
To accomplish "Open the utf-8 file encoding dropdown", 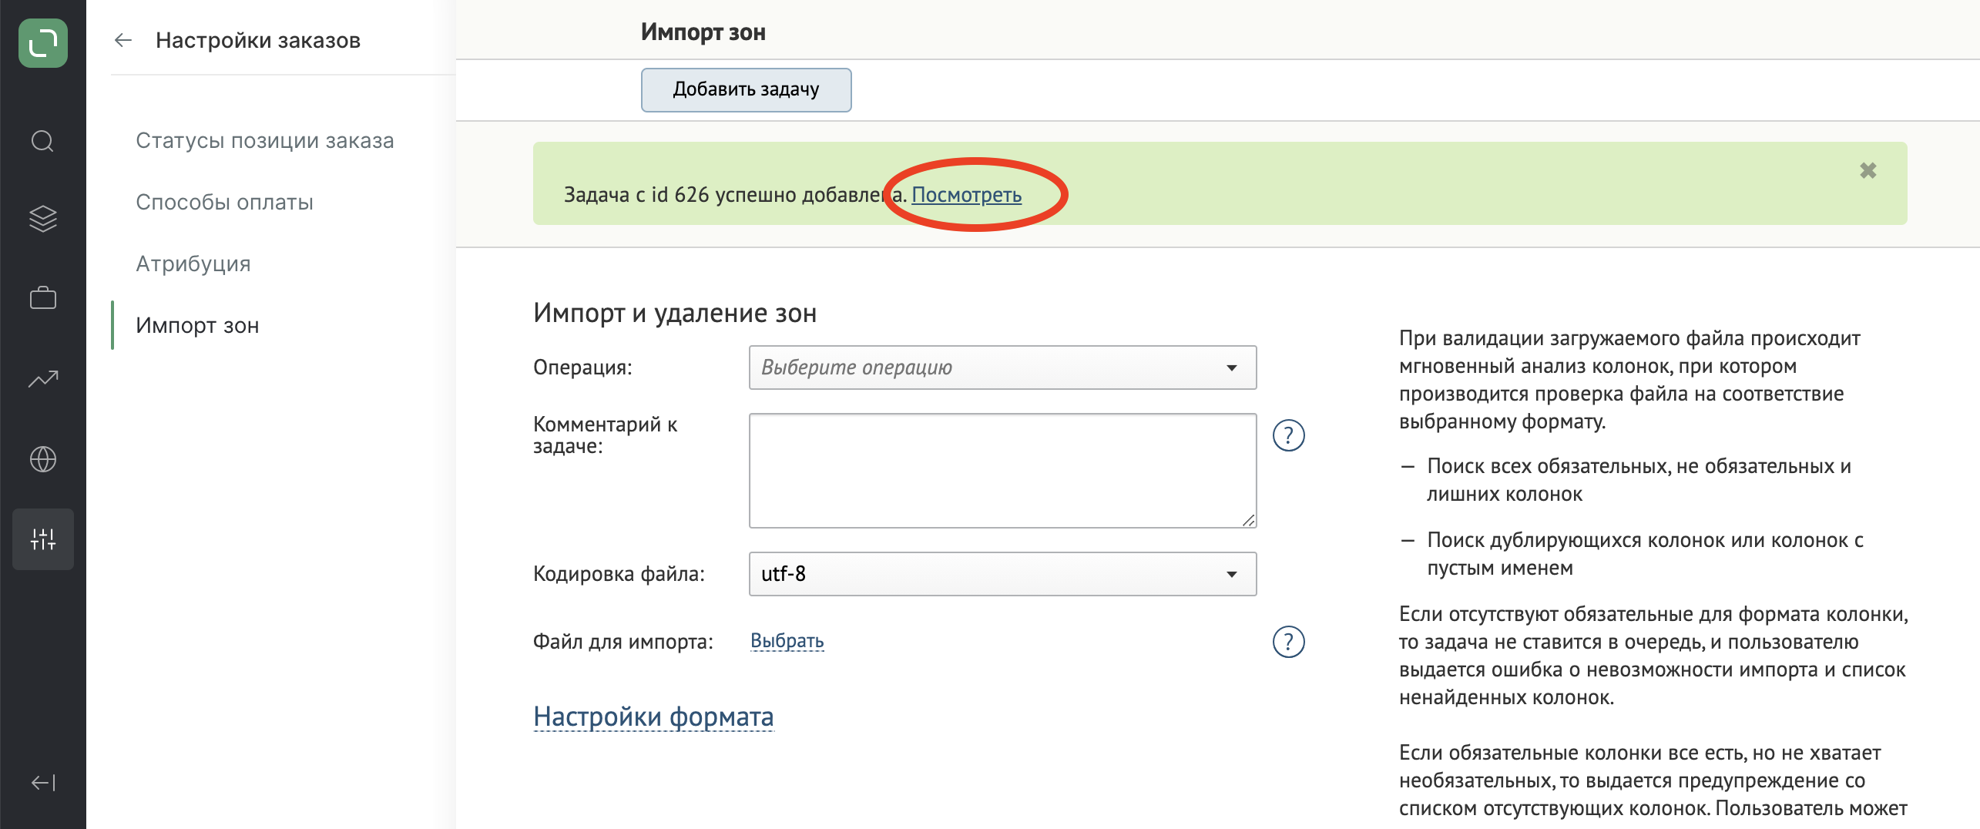I will [1002, 574].
